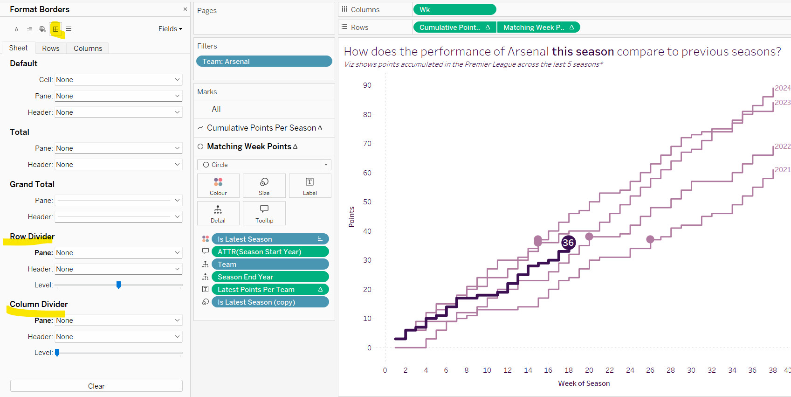Click the 2024 season line label

[783, 88]
